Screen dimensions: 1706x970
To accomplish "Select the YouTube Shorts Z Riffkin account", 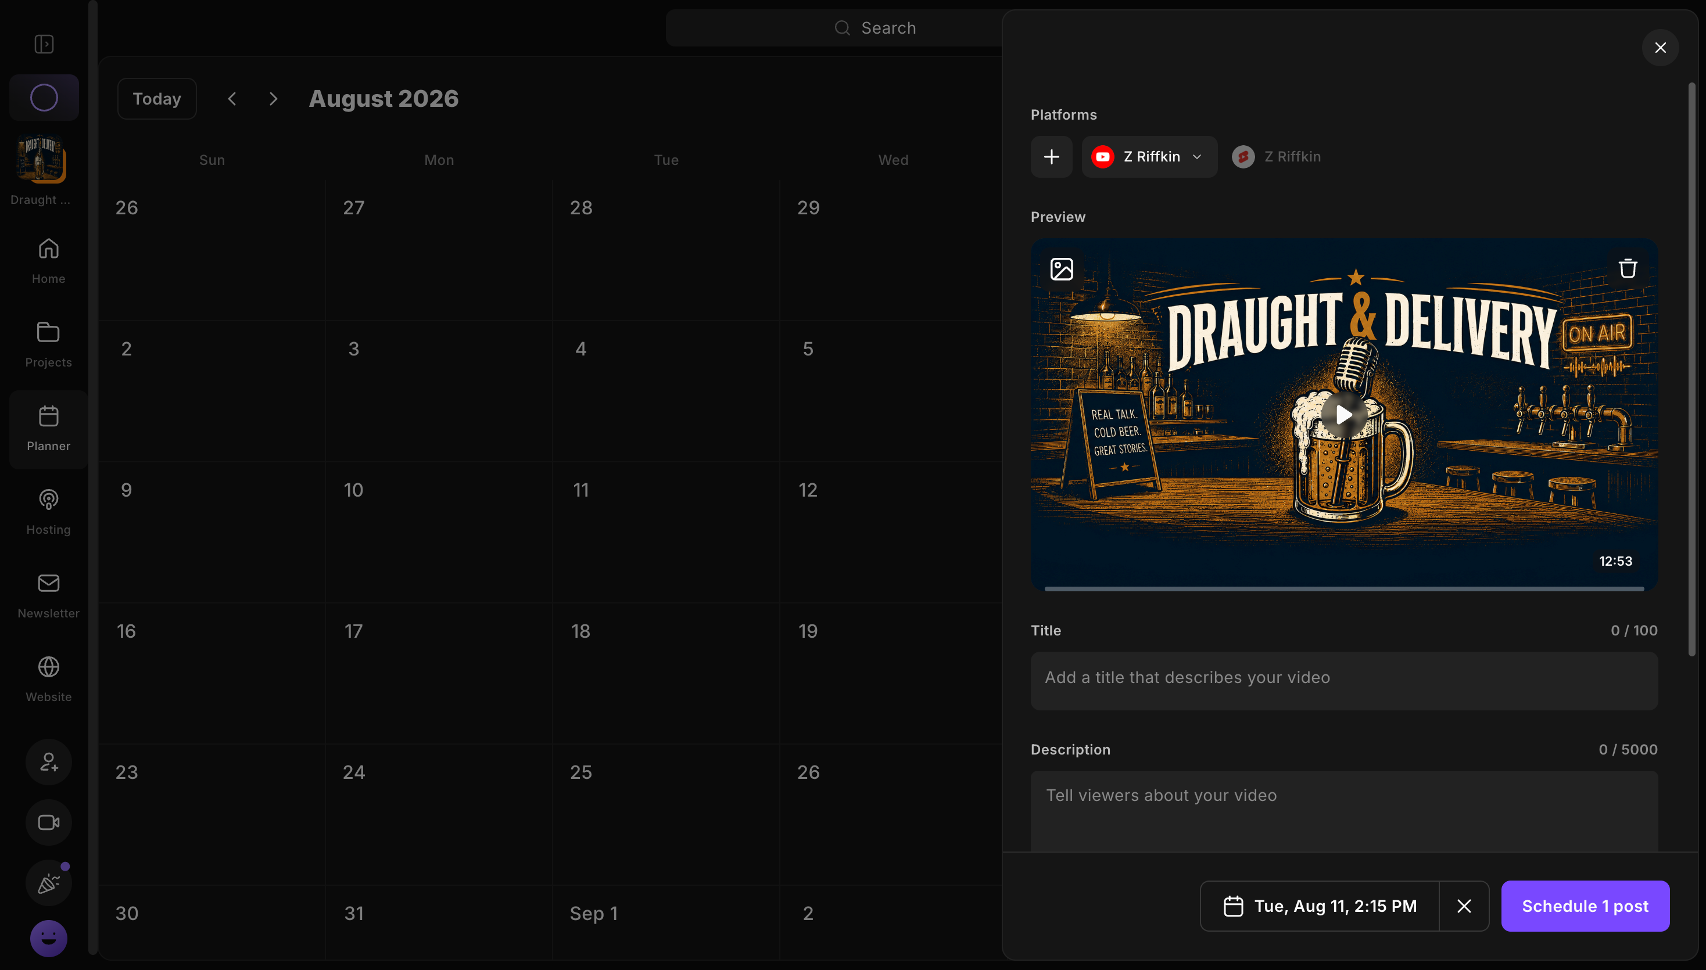I will point(1276,157).
